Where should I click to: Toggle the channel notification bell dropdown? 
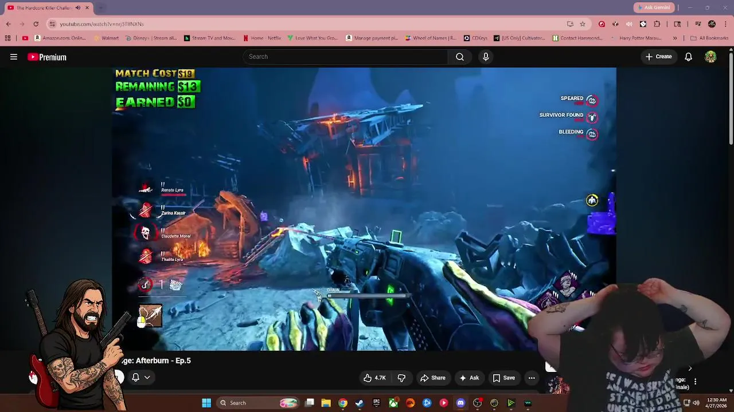pos(141,377)
